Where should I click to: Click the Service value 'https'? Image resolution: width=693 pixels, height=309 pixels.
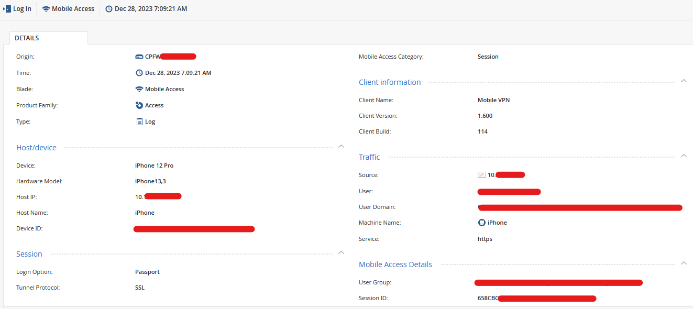(x=485, y=239)
